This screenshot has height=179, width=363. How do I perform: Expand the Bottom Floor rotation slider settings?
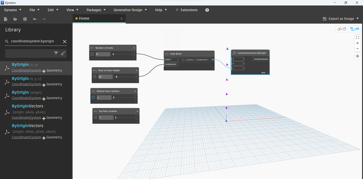click(x=93, y=97)
